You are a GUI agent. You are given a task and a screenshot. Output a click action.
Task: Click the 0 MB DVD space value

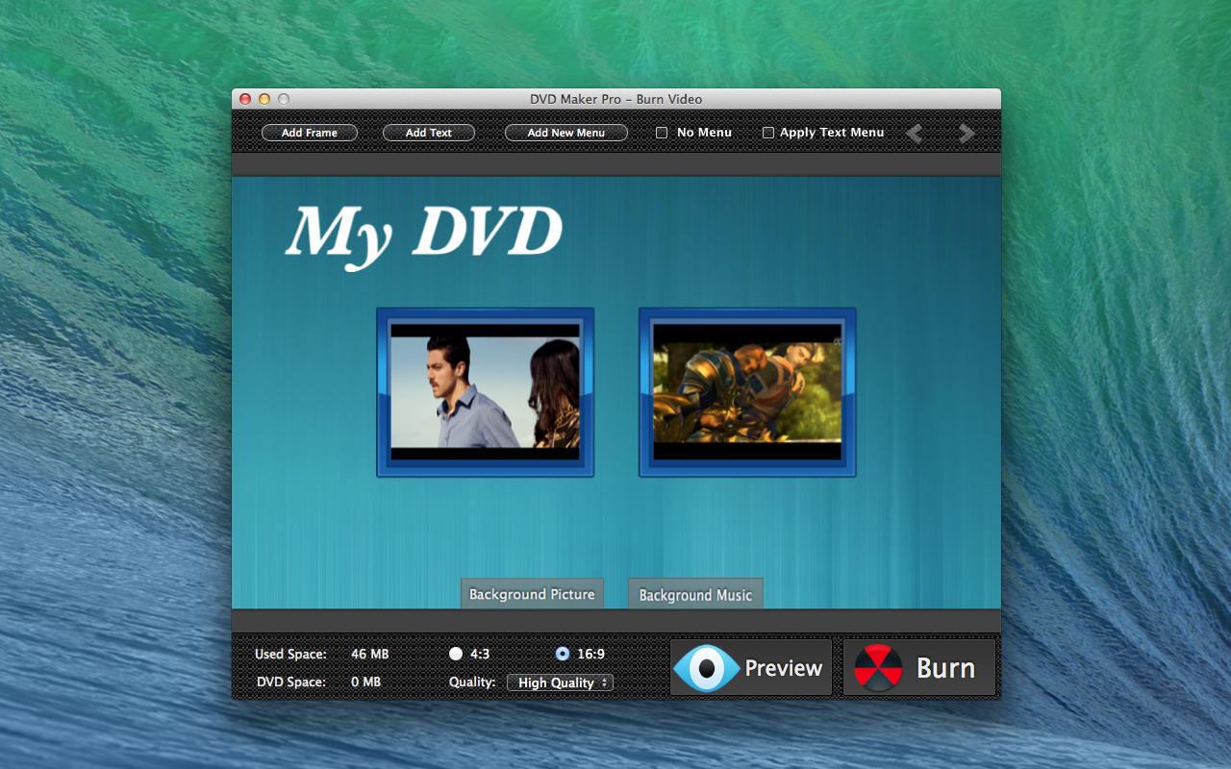366,682
